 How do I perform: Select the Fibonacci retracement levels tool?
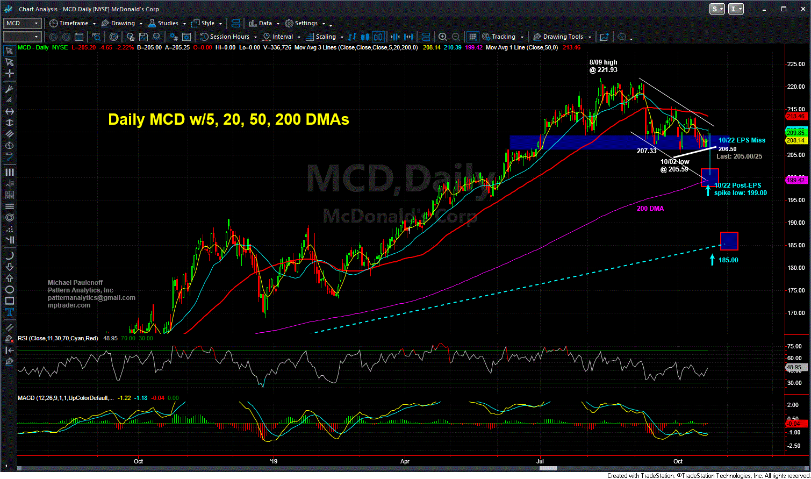(9, 184)
